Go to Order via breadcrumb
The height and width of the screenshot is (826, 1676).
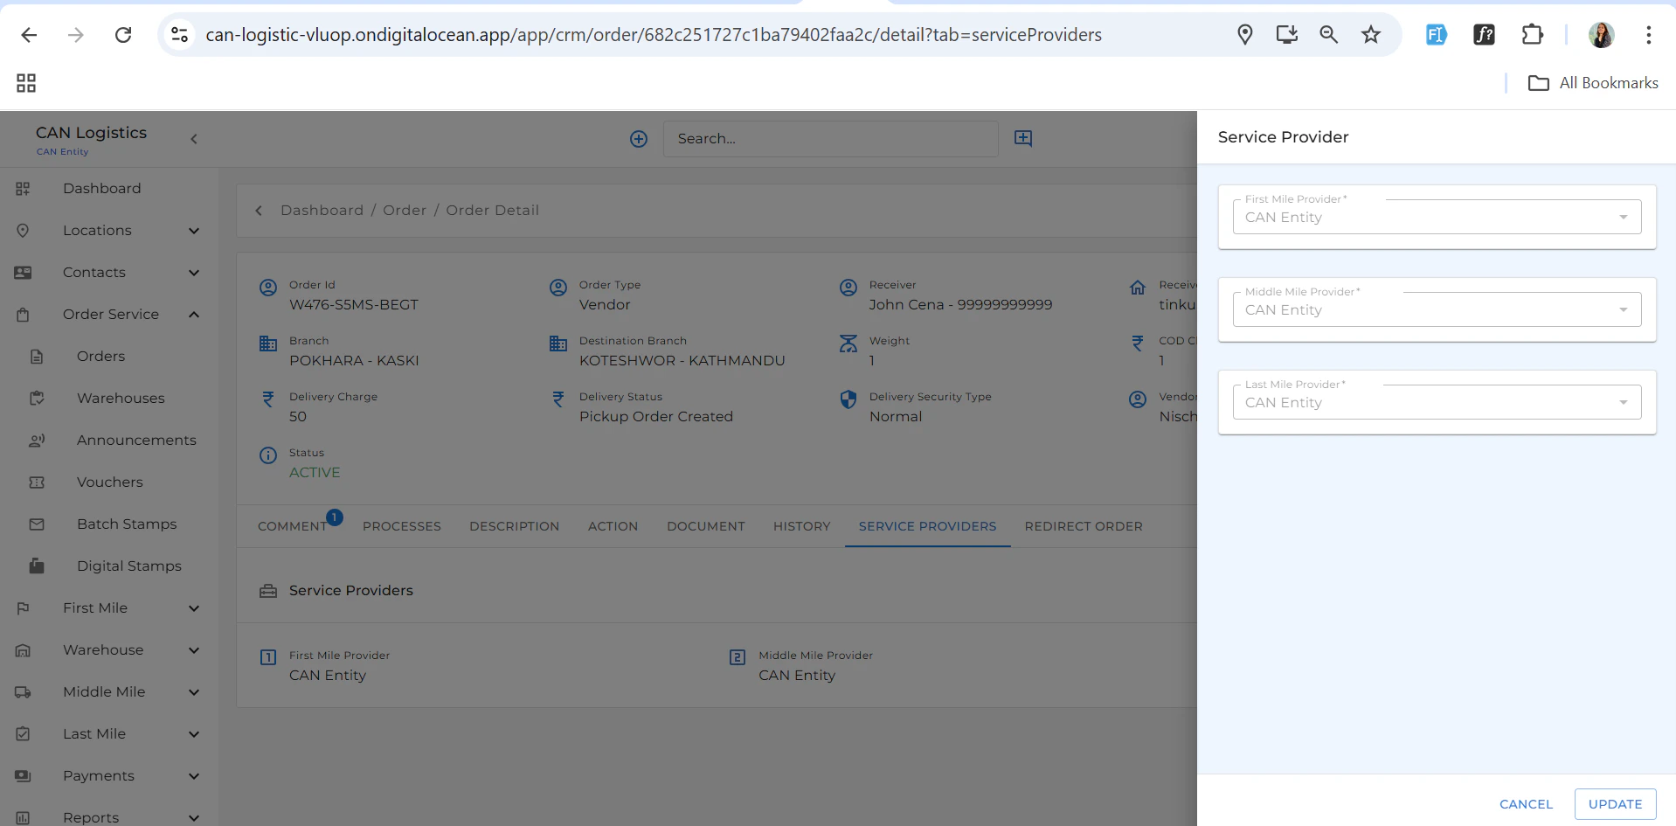(405, 211)
